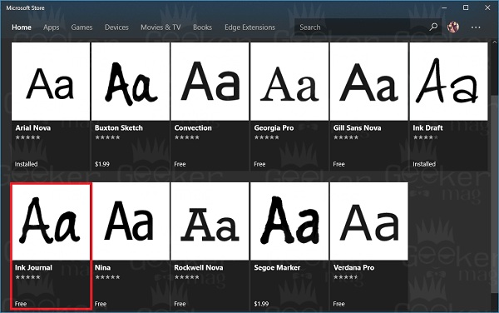Click the Free label under Convection
The width and height of the screenshot is (499, 313).
click(x=180, y=164)
